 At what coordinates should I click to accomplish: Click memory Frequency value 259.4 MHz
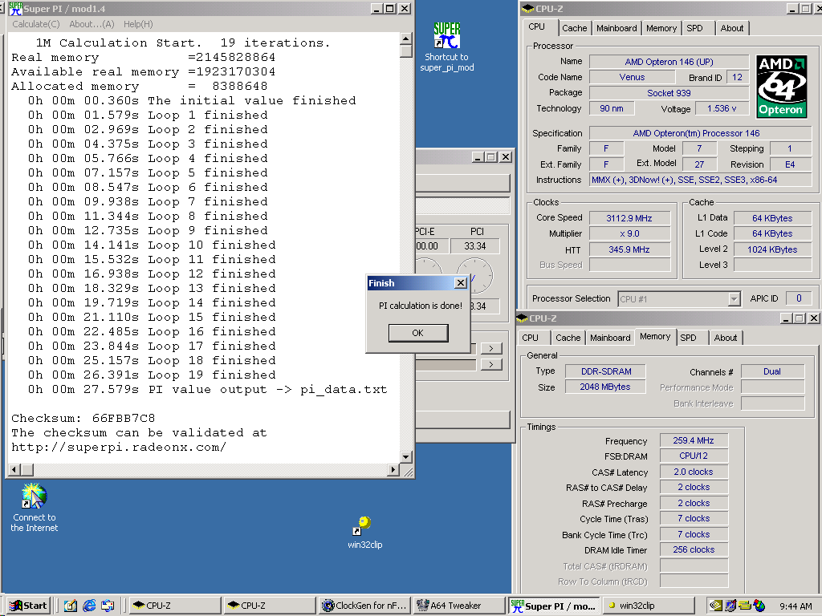[x=694, y=440]
